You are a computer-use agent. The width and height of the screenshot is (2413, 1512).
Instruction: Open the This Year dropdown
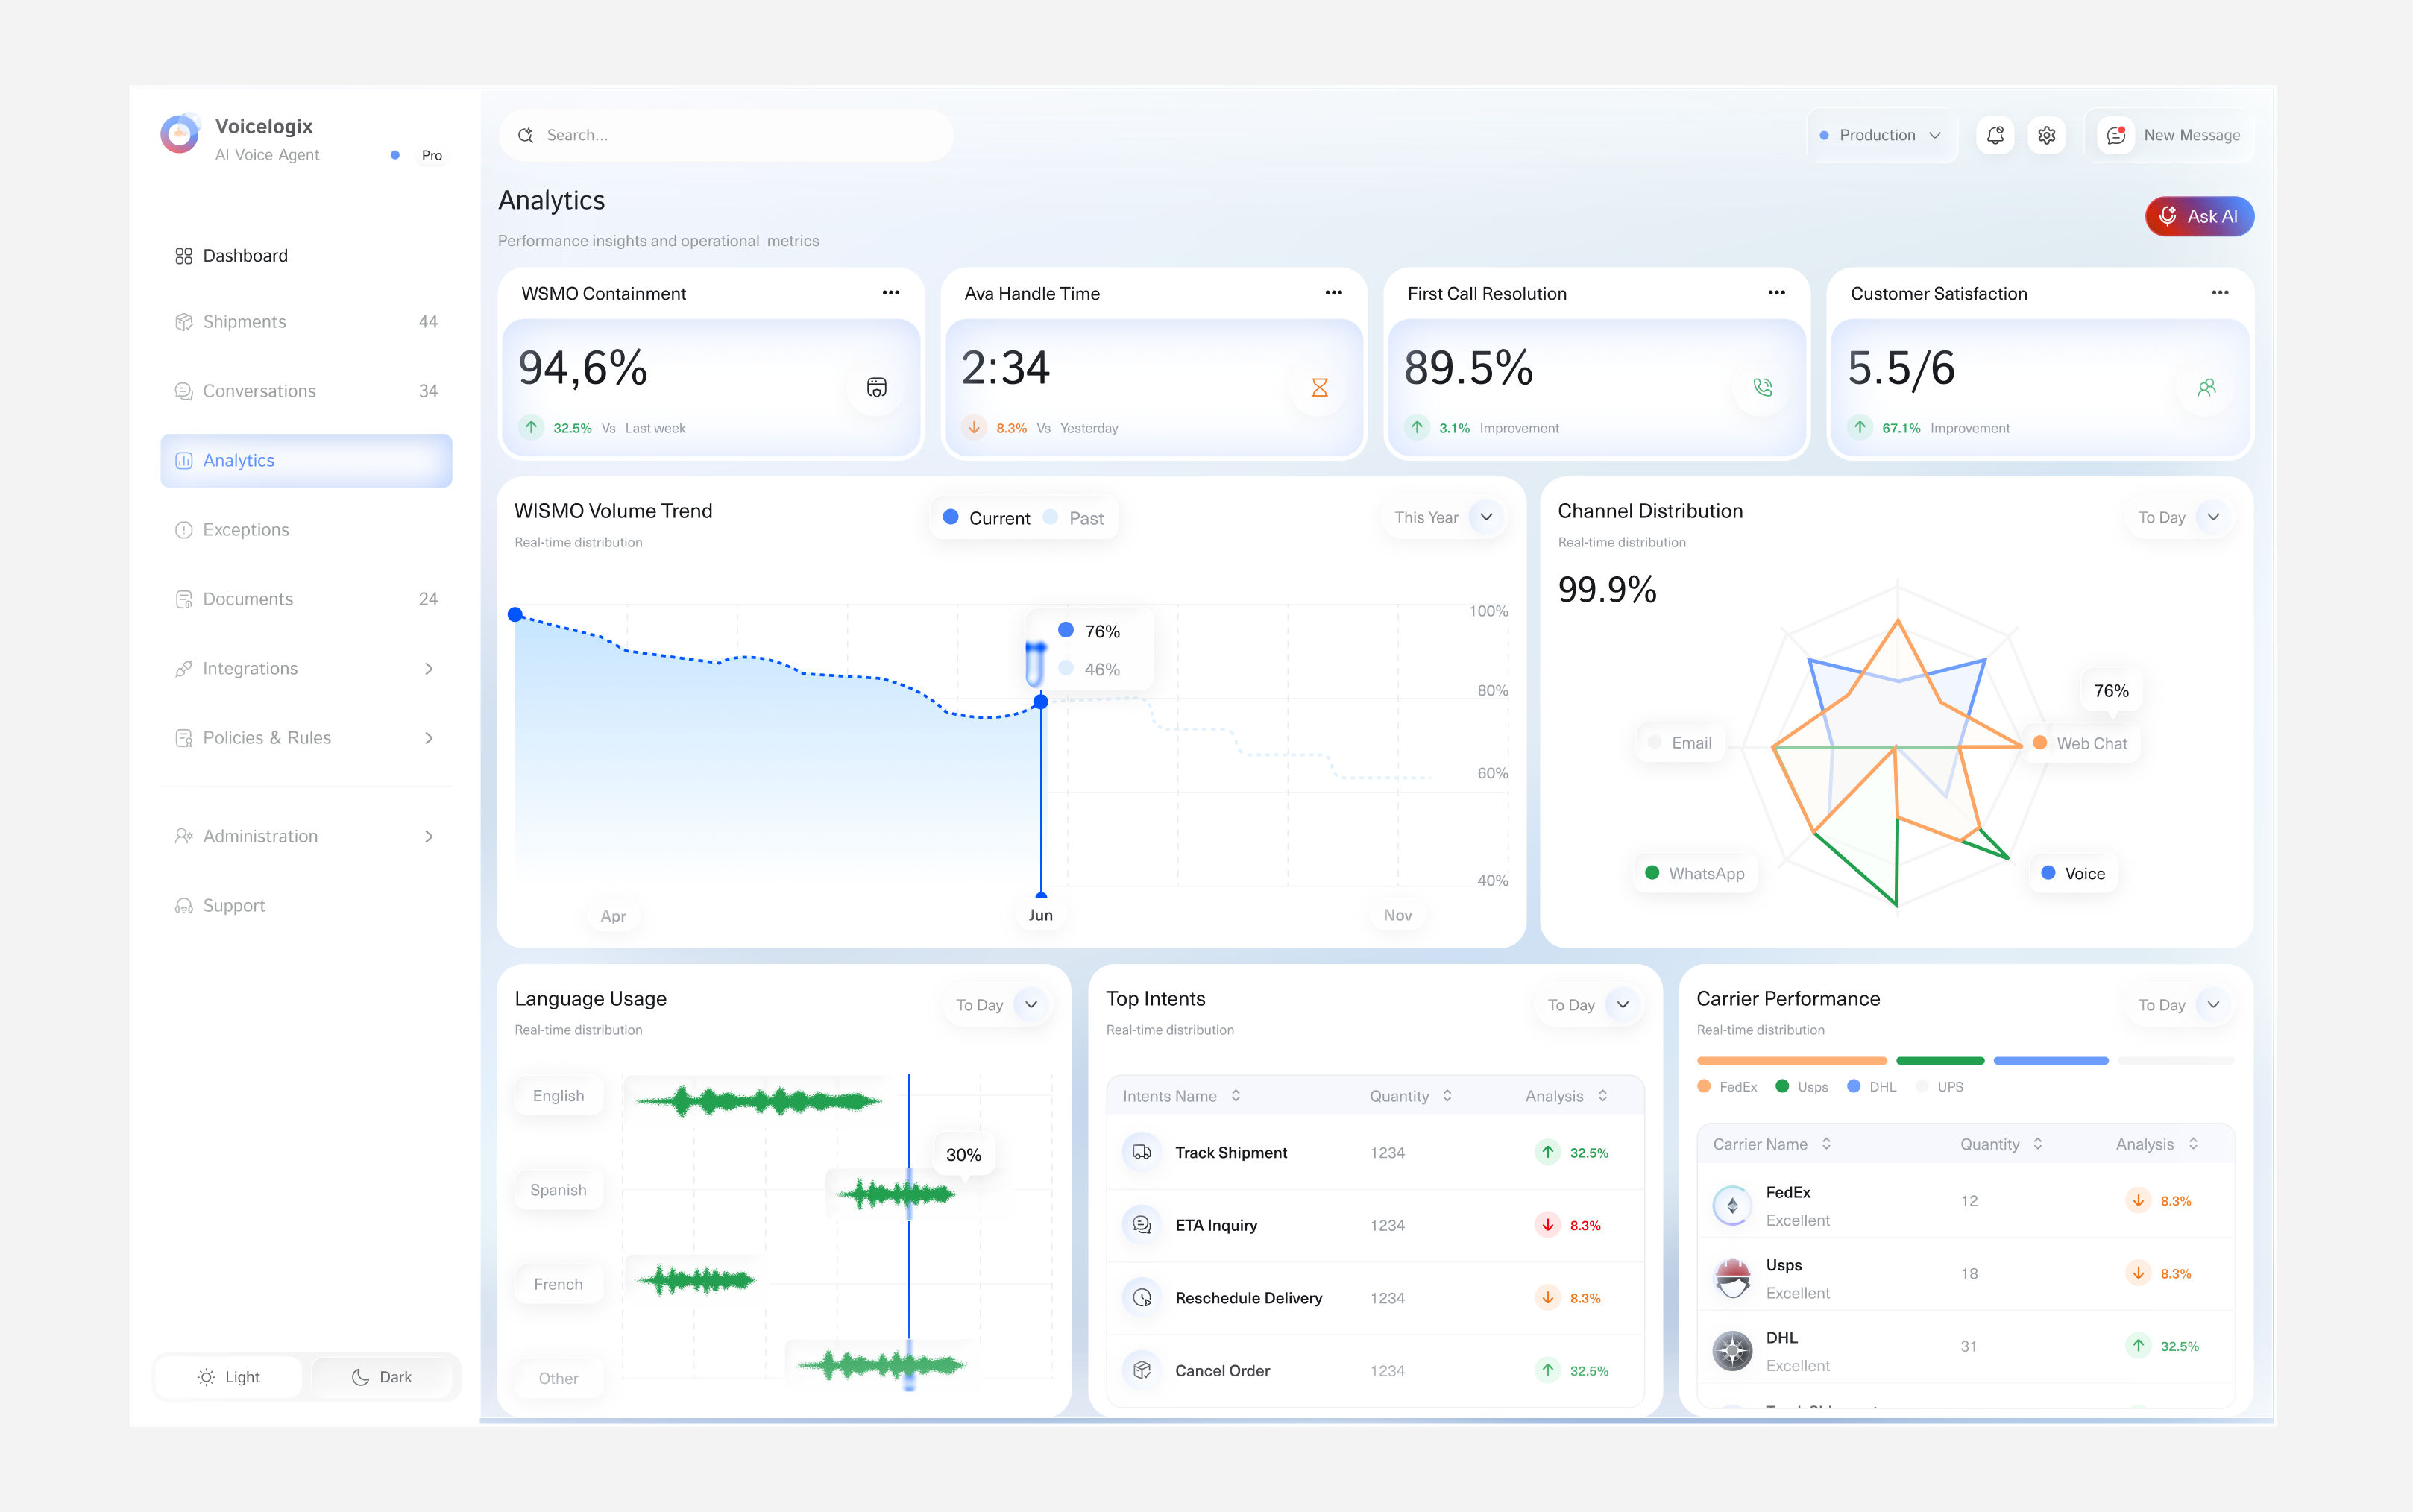point(1446,517)
